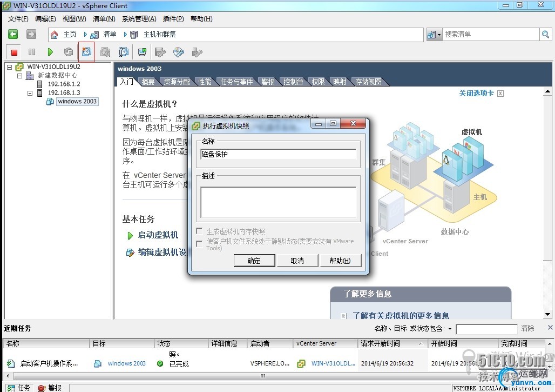Click the suspend virtual machine icon
Image resolution: width=555 pixels, height=392 pixels.
tap(32, 52)
